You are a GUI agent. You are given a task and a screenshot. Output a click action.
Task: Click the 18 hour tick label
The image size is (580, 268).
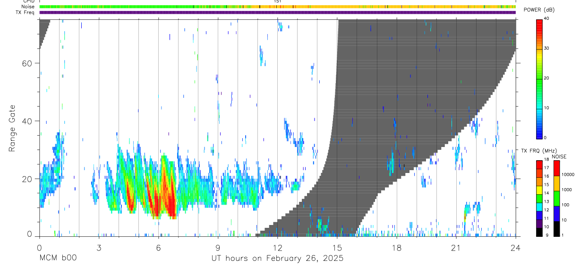tap(397, 248)
